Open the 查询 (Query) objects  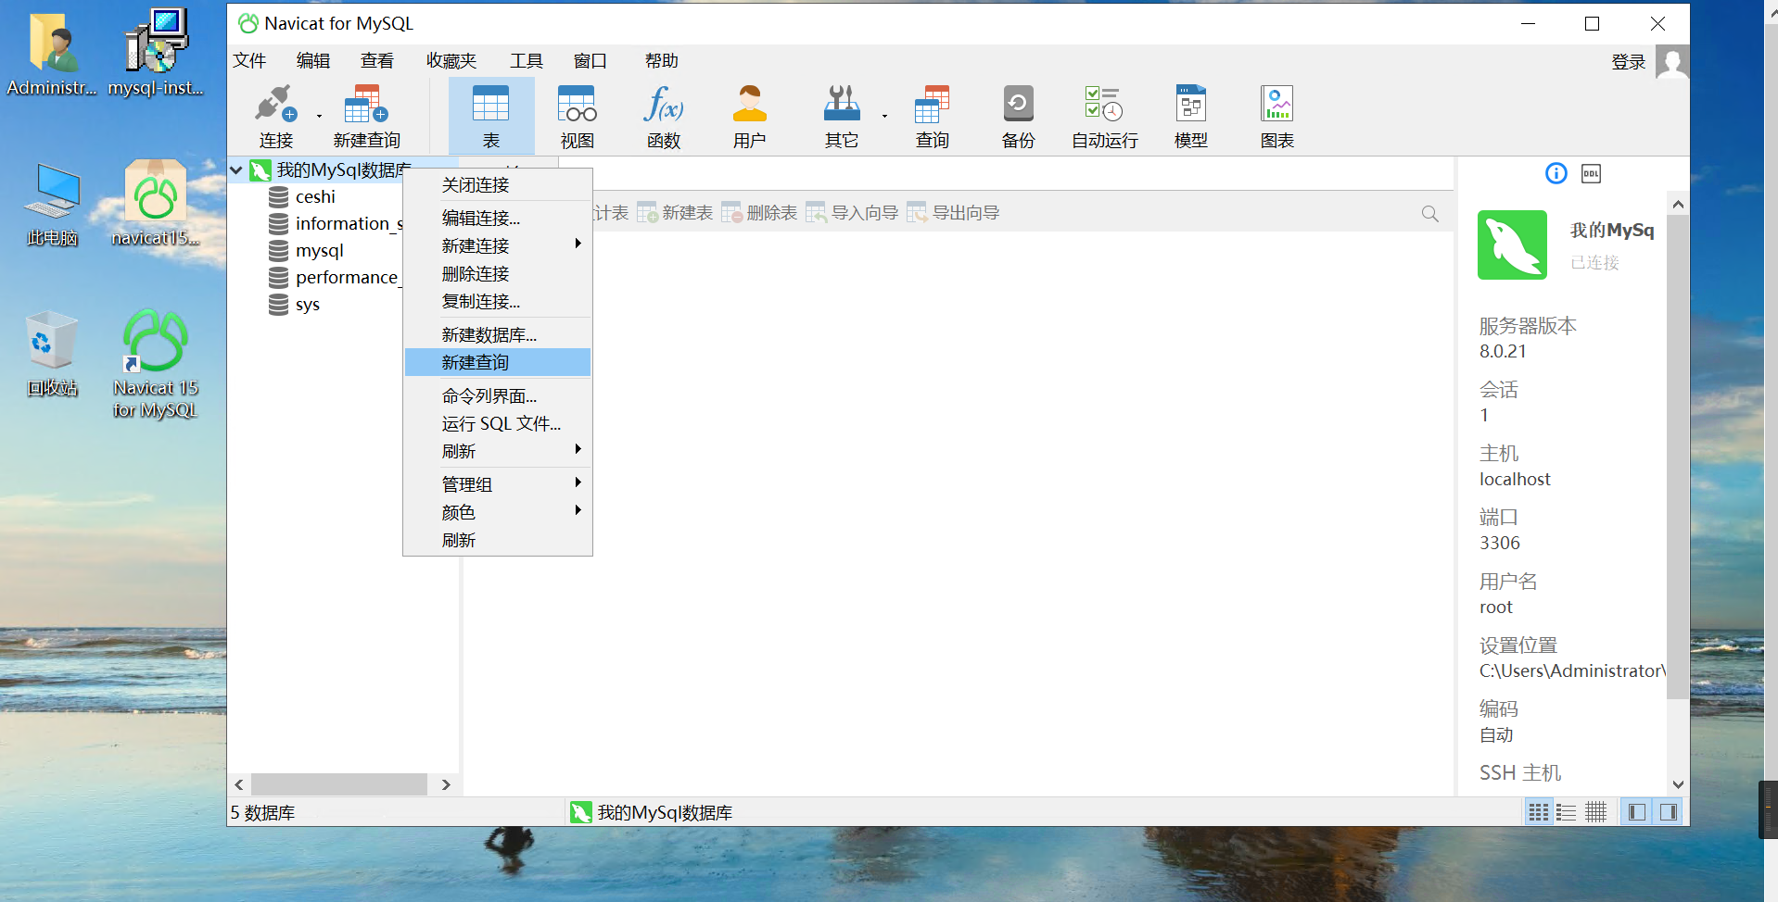932,117
